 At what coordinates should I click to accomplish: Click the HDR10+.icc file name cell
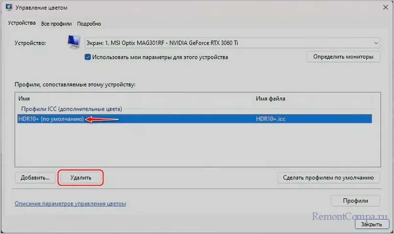(x=271, y=119)
